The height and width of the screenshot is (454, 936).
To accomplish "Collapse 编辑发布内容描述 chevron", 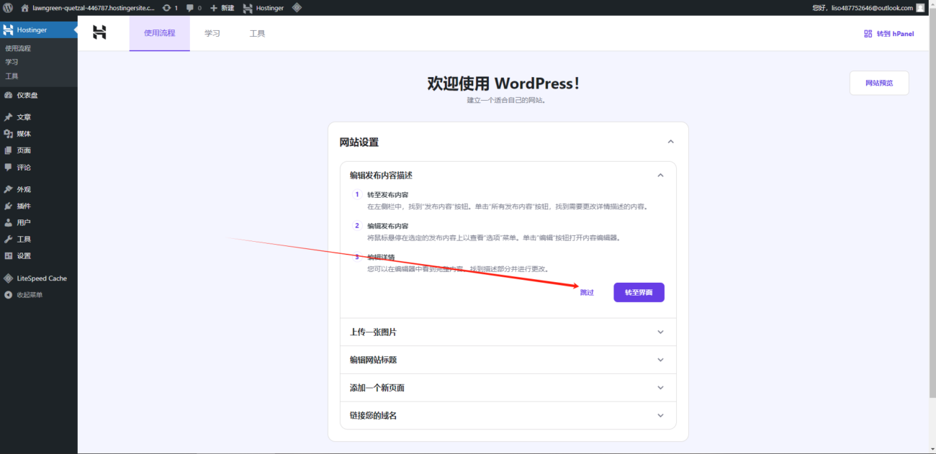I will tap(660, 175).
